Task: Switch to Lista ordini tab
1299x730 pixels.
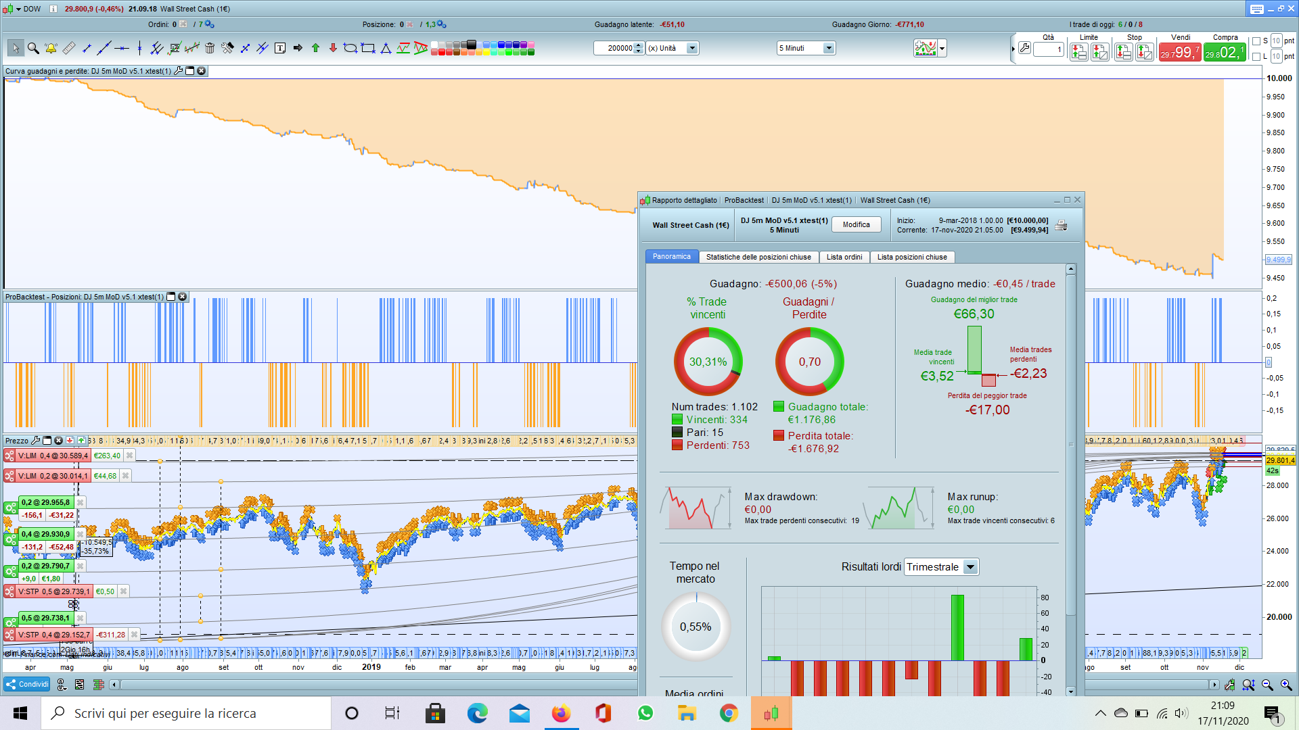Action: [844, 257]
